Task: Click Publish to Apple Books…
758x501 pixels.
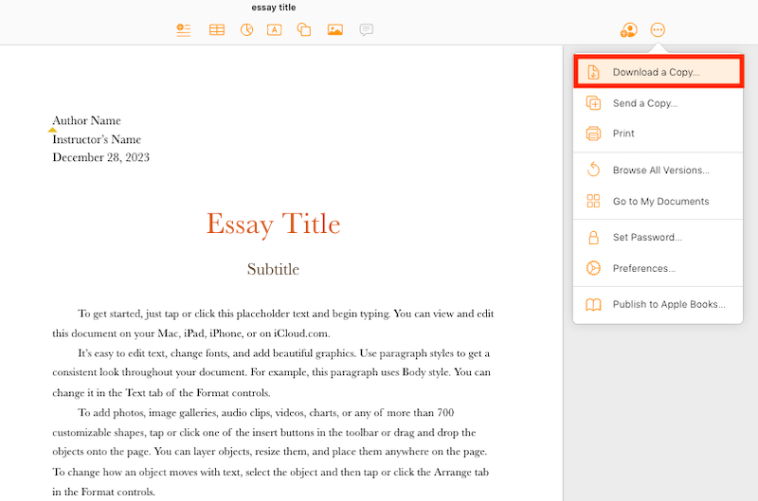Action: [669, 305]
